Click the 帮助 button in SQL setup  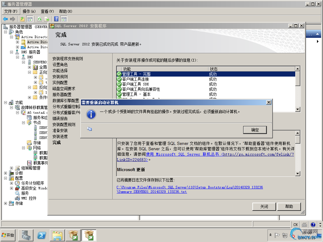coord(289,206)
